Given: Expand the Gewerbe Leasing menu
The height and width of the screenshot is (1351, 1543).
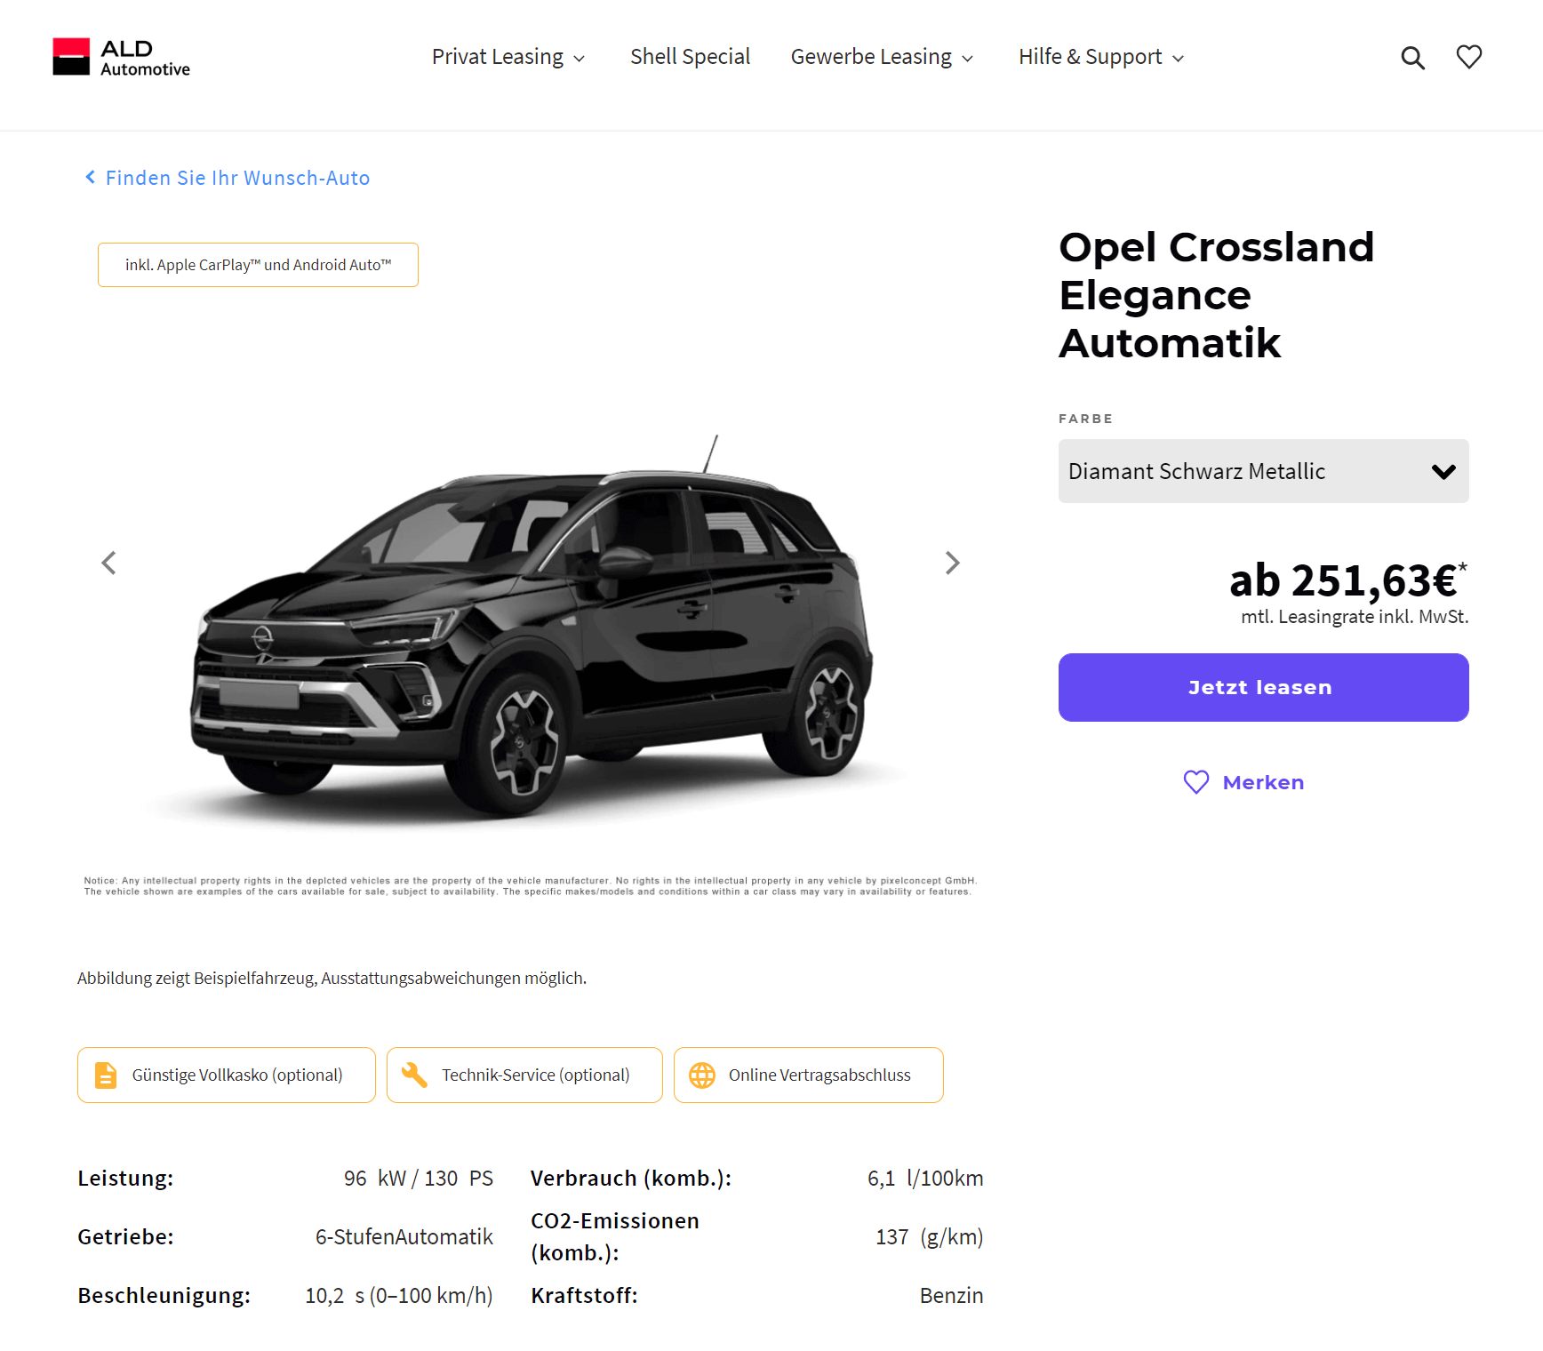Looking at the screenshot, I should tap(882, 57).
